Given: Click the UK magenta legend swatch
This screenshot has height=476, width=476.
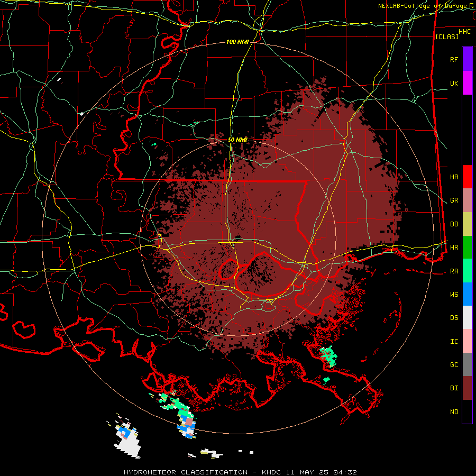Looking at the screenshot, I should click(467, 83).
